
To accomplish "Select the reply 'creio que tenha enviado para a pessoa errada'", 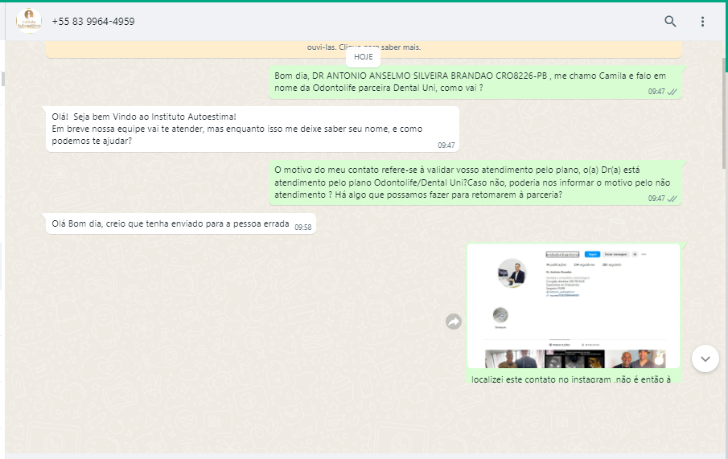I will click(181, 223).
